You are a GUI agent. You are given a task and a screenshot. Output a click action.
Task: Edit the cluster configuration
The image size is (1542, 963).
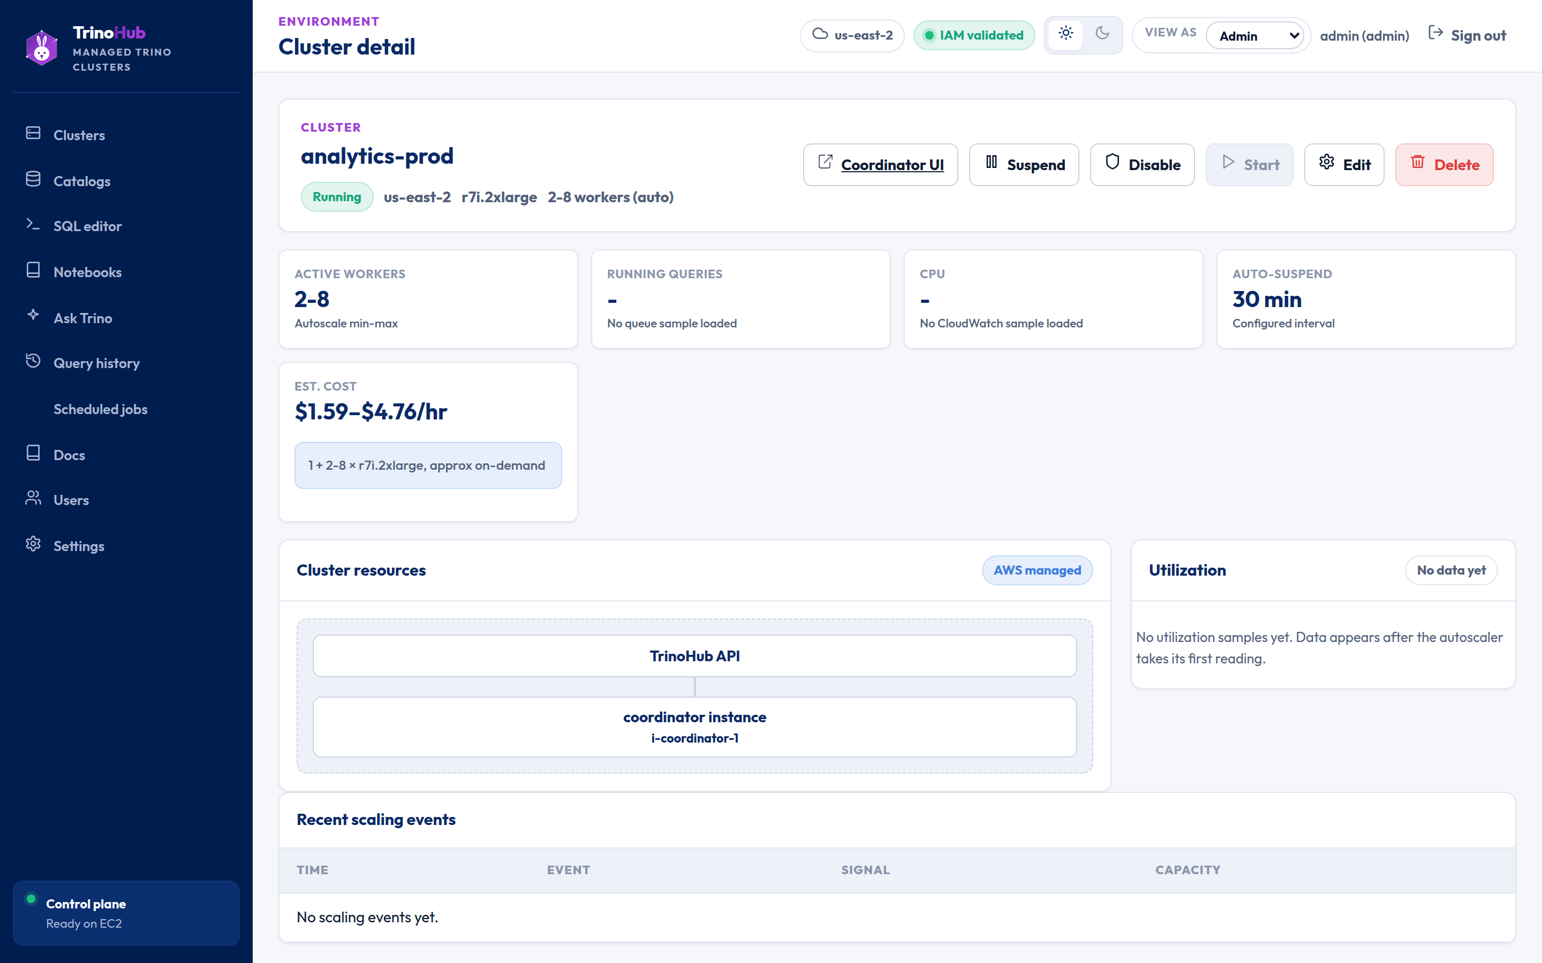coord(1344,165)
